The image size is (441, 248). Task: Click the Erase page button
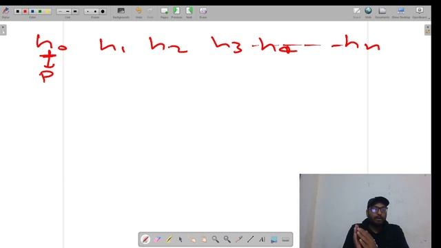click(203, 12)
